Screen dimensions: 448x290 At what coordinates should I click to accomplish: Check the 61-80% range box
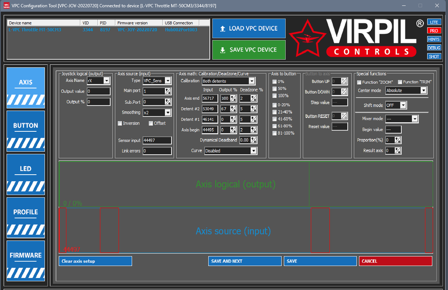tap(275, 126)
